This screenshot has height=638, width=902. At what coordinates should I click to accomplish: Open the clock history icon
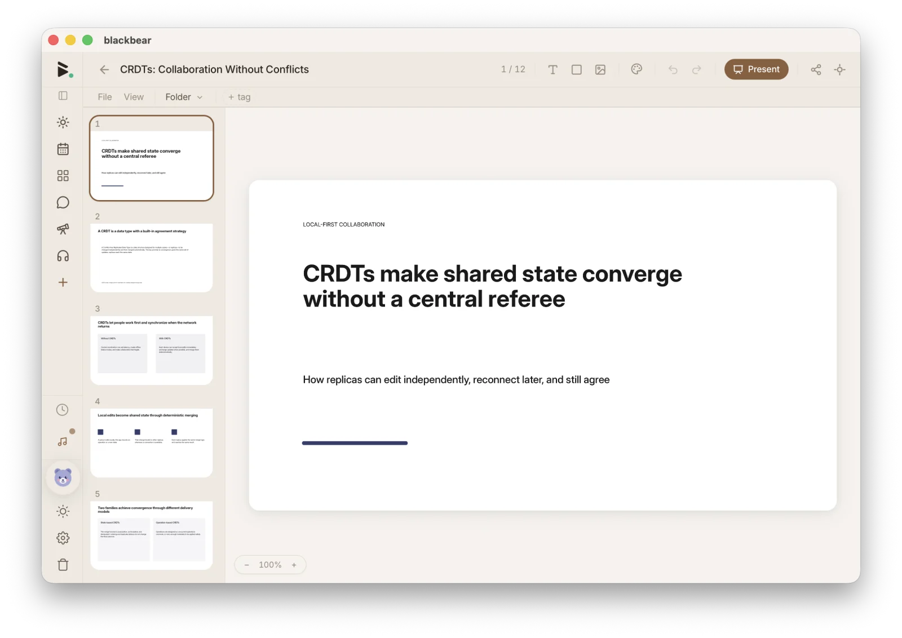click(63, 410)
